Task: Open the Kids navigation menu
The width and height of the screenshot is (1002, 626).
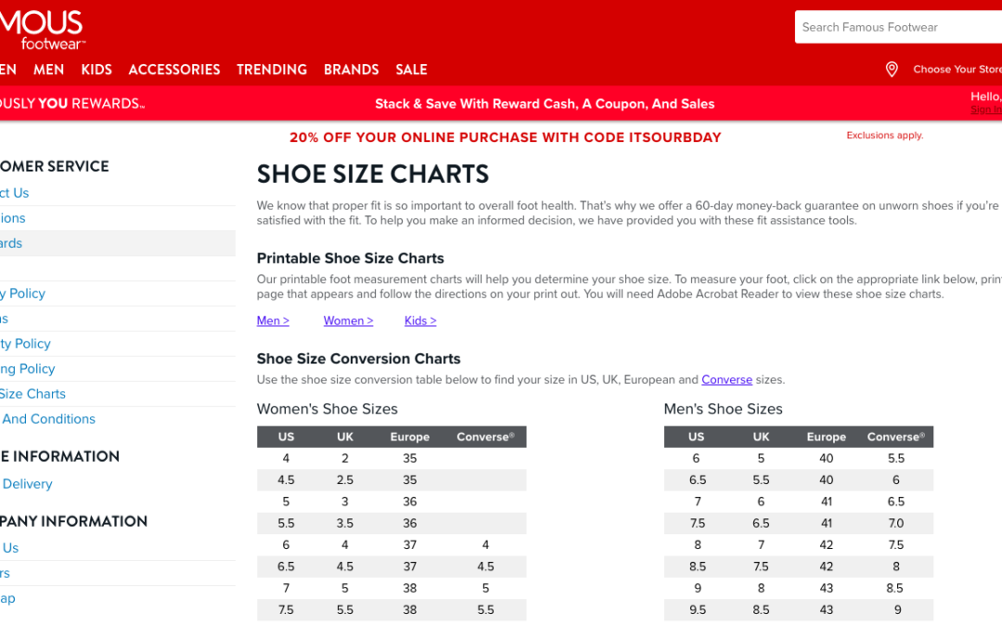Action: pos(96,70)
